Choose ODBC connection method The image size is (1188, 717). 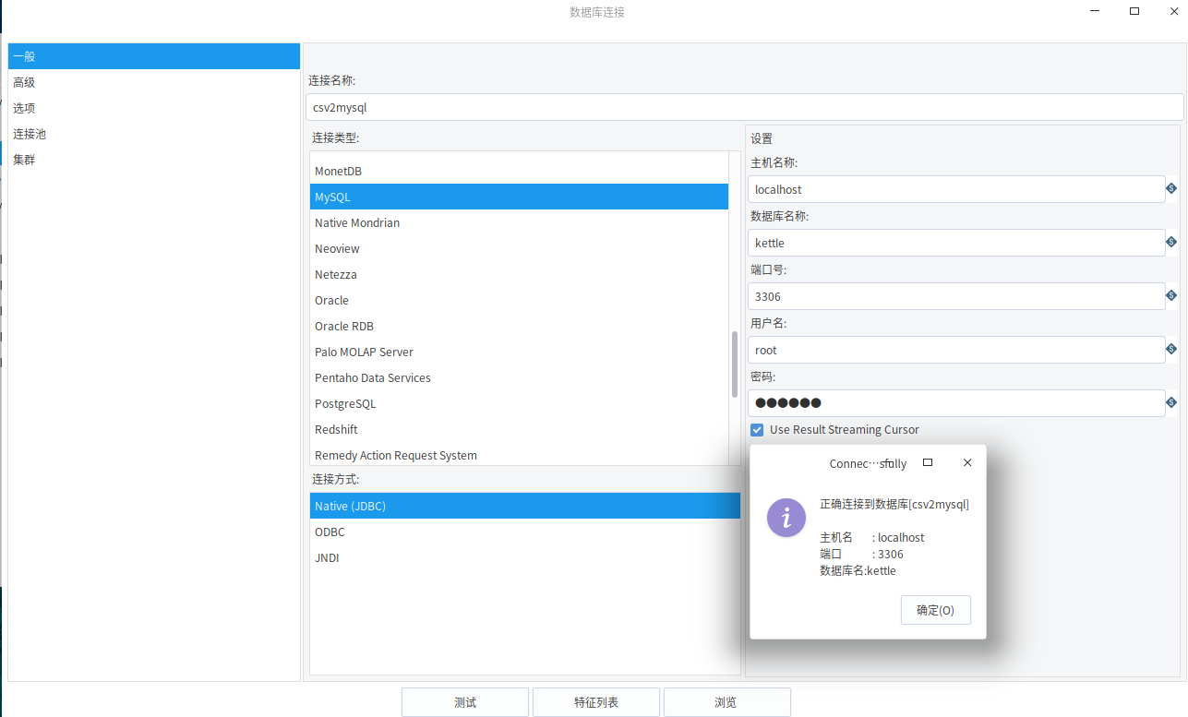click(329, 532)
